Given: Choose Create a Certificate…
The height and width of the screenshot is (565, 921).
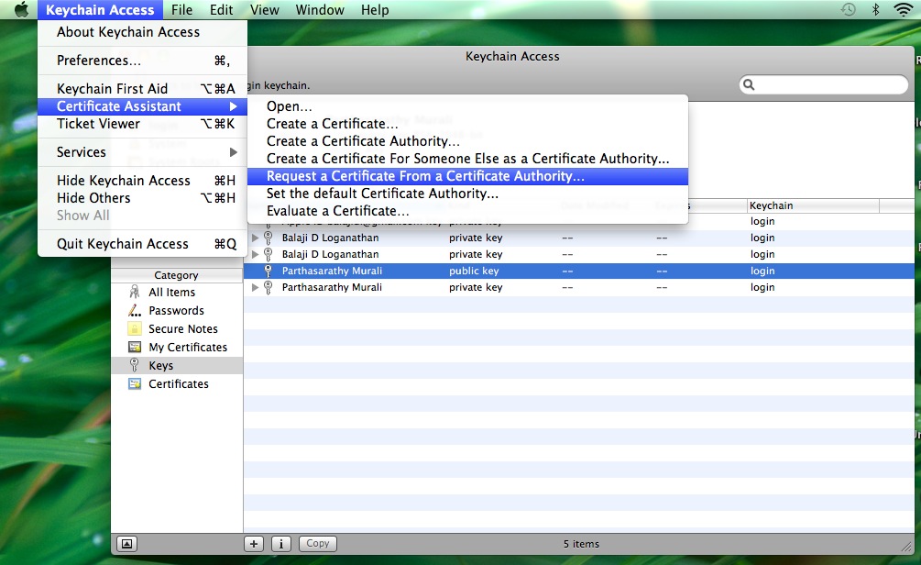Looking at the screenshot, I should [467, 124].
